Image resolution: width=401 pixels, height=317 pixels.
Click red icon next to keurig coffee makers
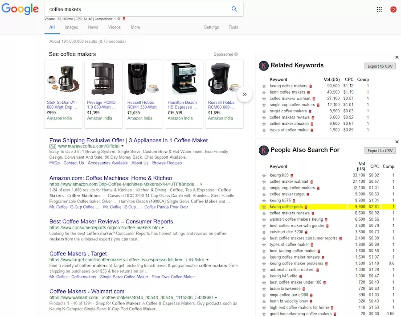311,86
